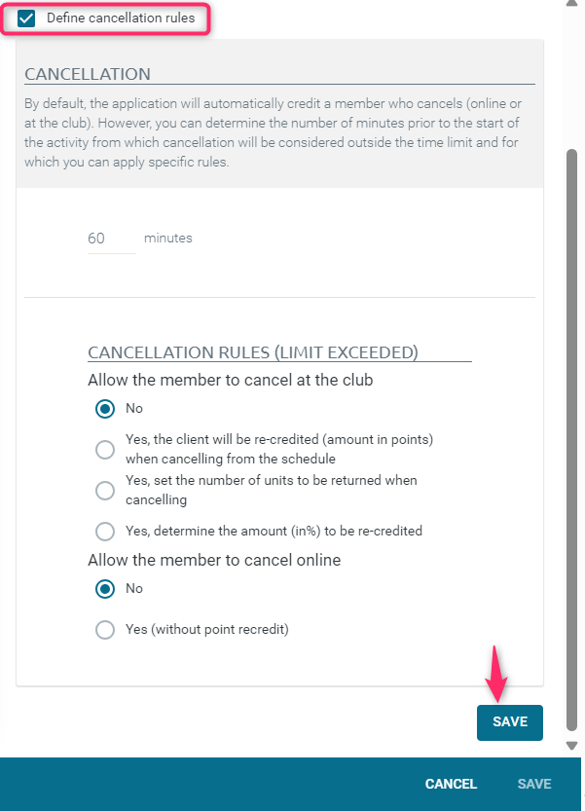Select Yes without point recredit option
This screenshot has width=585, height=811.
point(105,630)
